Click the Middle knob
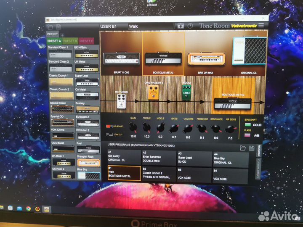Image resolution: width=303 pixels, height=227 pixels. [160, 128]
